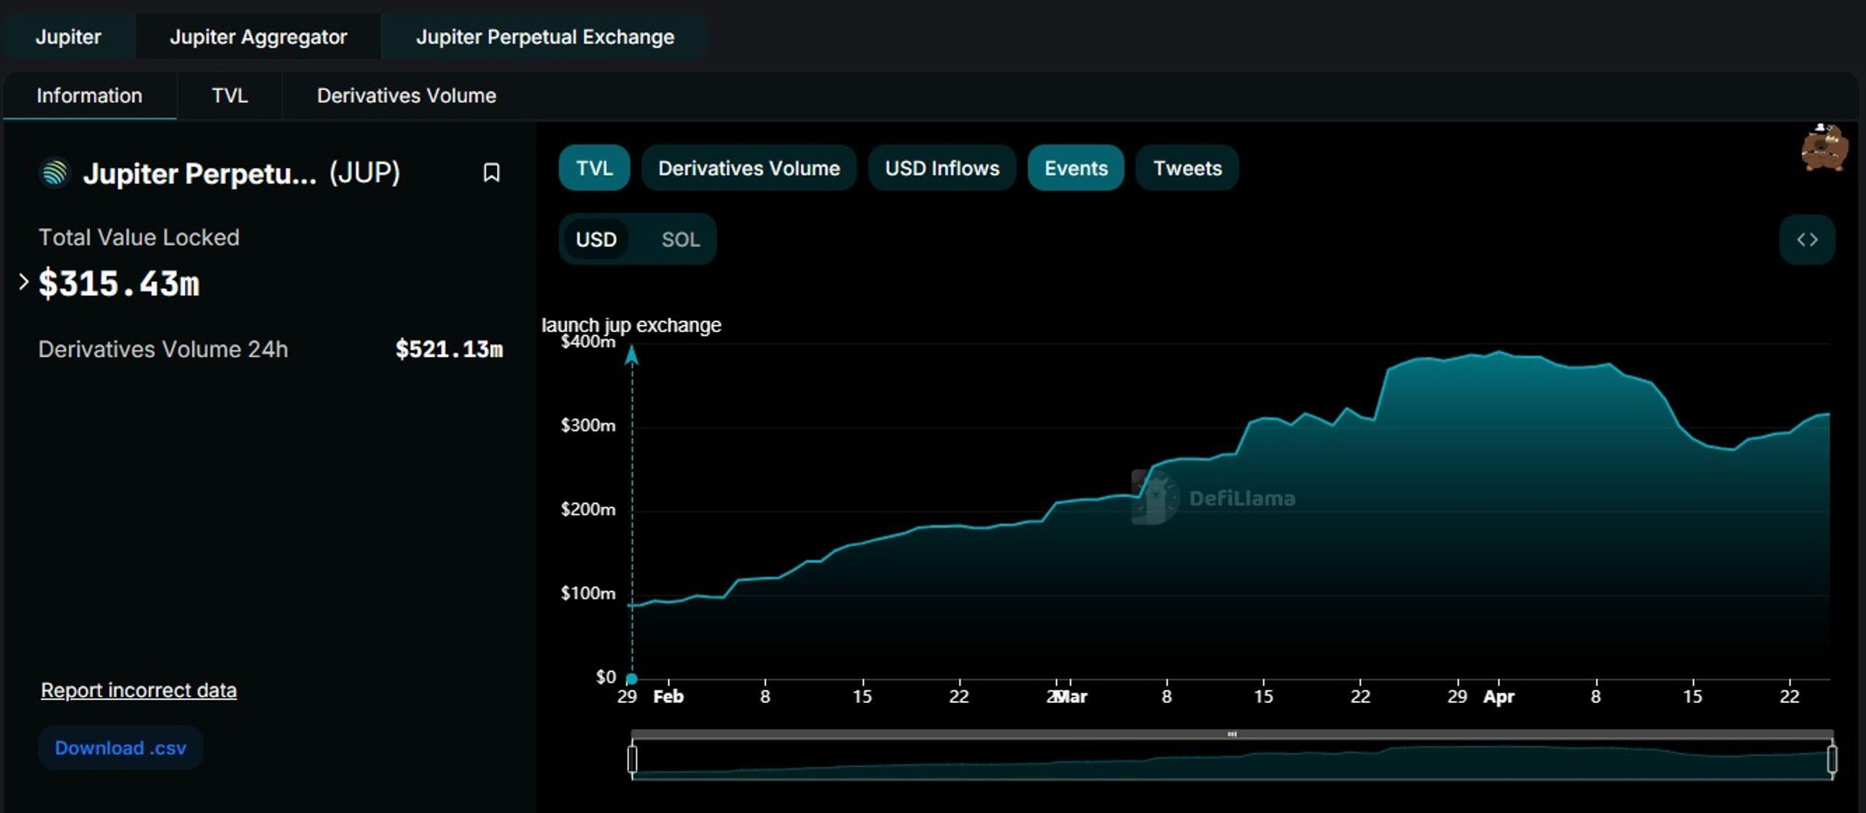This screenshot has width=1866, height=813.
Task: Click the $300m y-axis label
Action: [x=587, y=425]
